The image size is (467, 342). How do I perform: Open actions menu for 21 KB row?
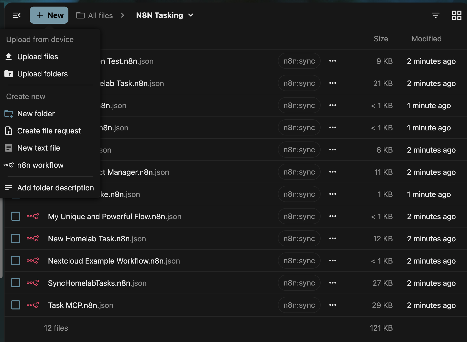[x=333, y=83]
